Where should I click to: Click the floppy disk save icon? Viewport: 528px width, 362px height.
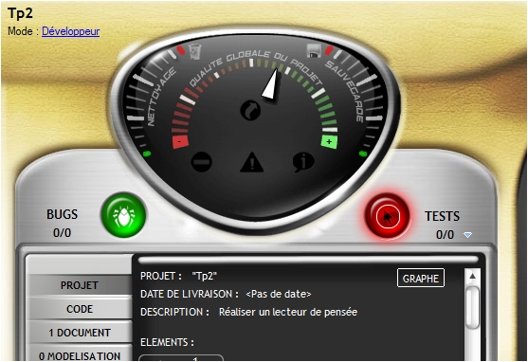[x=314, y=51]
